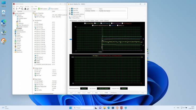Viewport: 196px width, 110px height.
Task: Collapse the Computer tree node
Action: [14, 15]
